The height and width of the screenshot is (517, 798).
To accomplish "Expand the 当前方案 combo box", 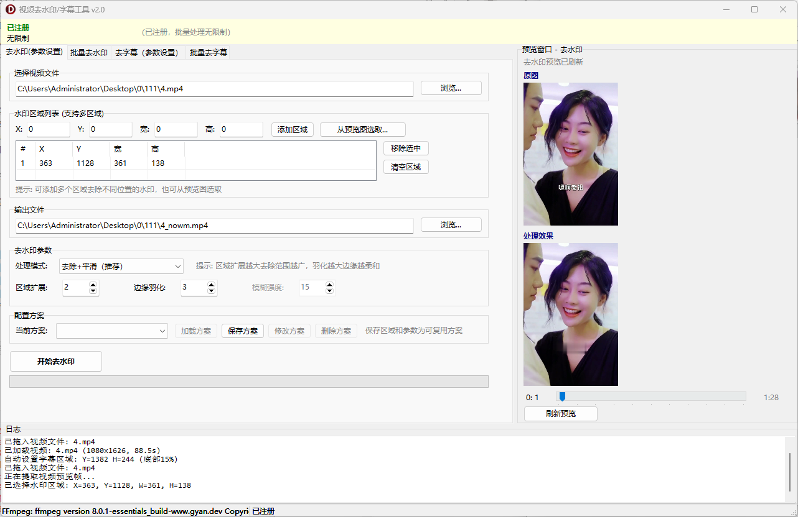I will (112, 331).
